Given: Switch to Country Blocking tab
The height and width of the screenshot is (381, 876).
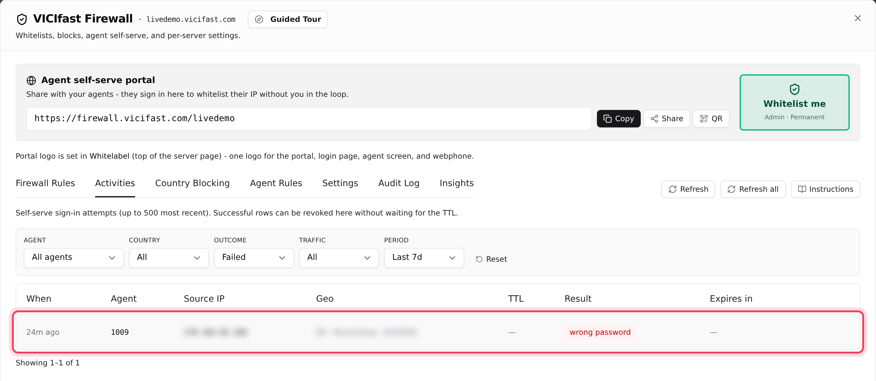Looking at the screenshot, I should click(192, 183).
